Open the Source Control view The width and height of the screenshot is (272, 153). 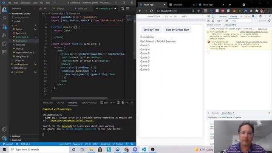[x=4, y=26]
